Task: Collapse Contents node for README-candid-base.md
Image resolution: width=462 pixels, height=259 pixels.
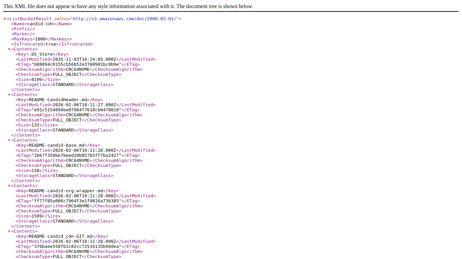Action: tap(9, 140)
